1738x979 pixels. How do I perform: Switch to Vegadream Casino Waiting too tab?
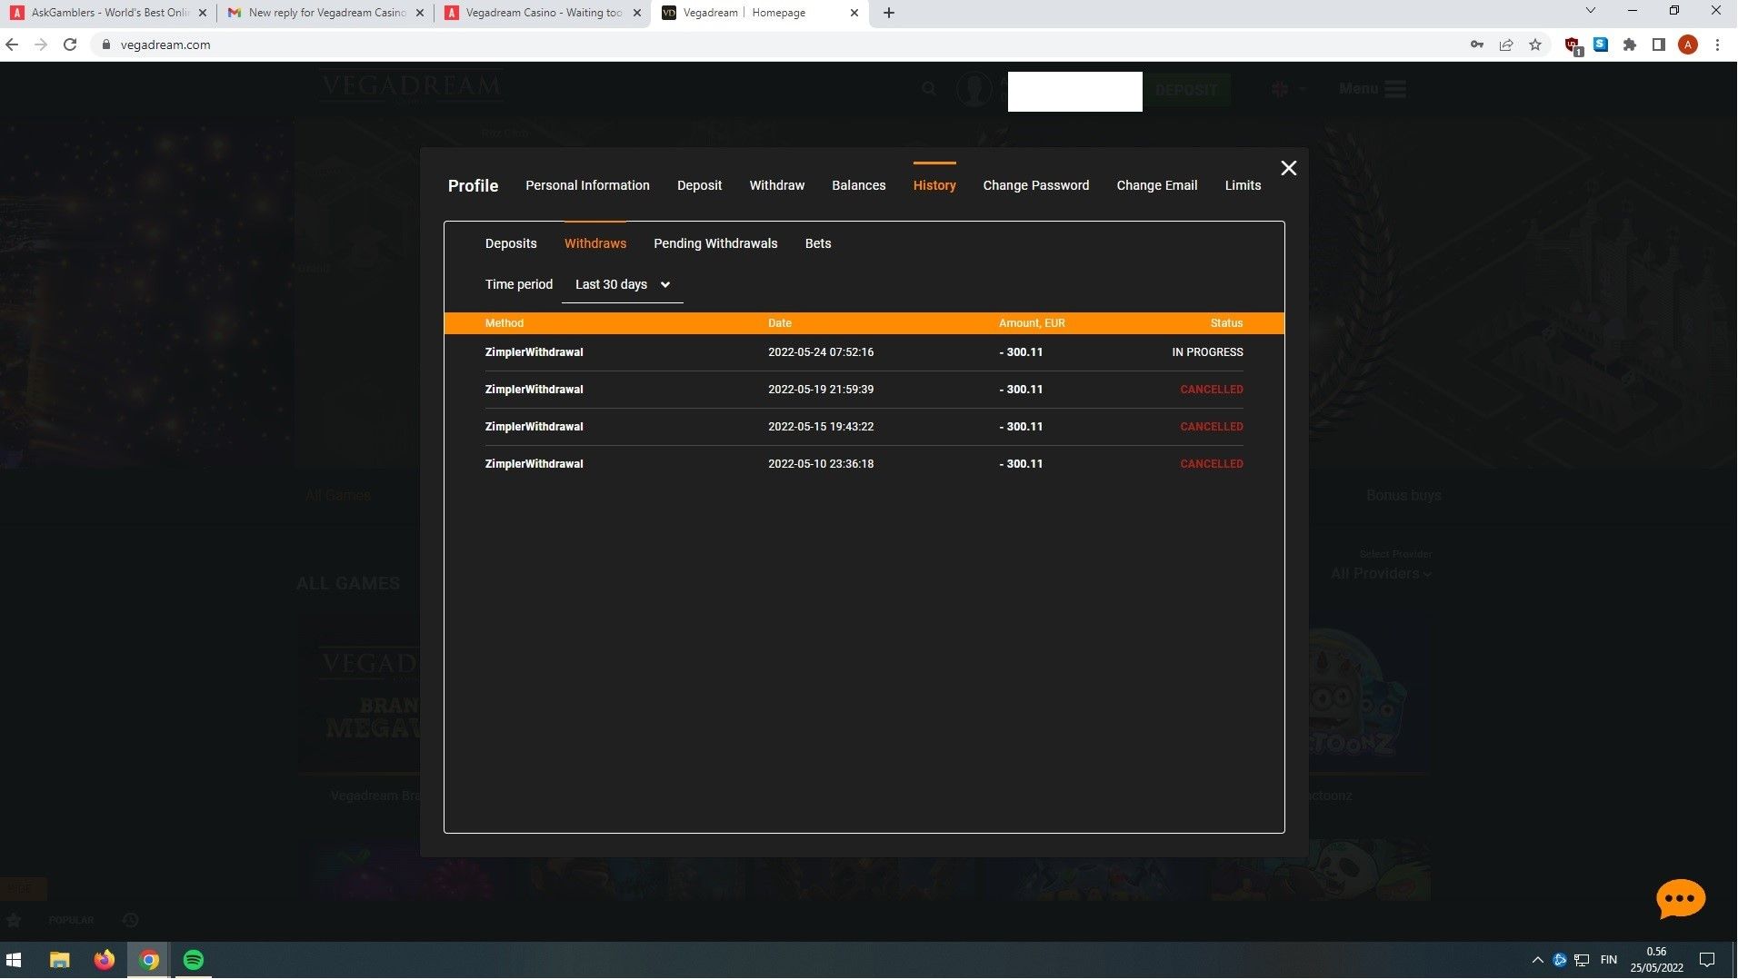pyautogui.click(x=542, y=13)
